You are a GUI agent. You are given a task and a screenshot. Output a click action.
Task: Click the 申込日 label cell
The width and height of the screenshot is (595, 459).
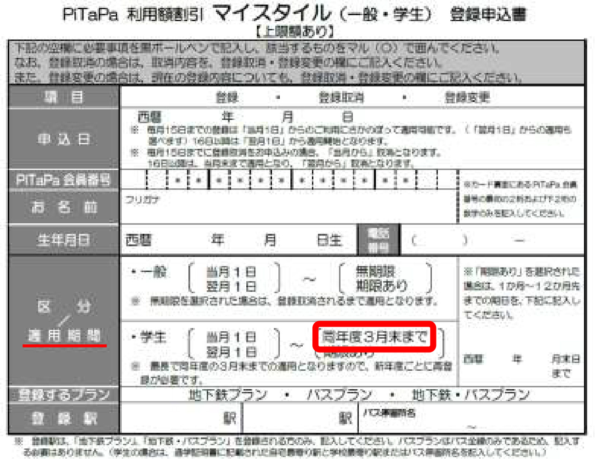click(x=64, y=140)
